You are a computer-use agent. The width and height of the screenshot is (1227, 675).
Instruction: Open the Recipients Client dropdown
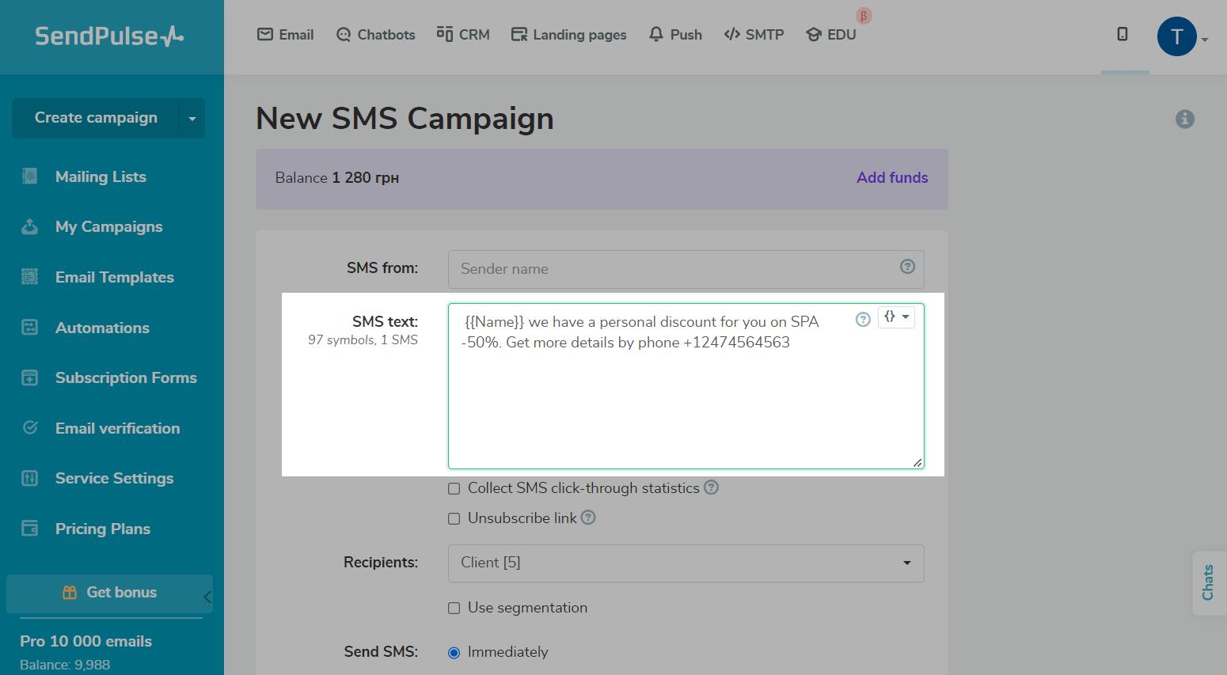[686, 563]
